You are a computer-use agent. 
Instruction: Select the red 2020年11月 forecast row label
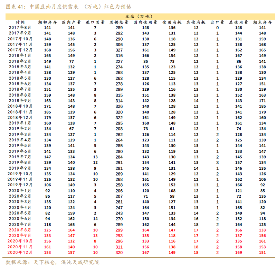[x=20, y=247]
